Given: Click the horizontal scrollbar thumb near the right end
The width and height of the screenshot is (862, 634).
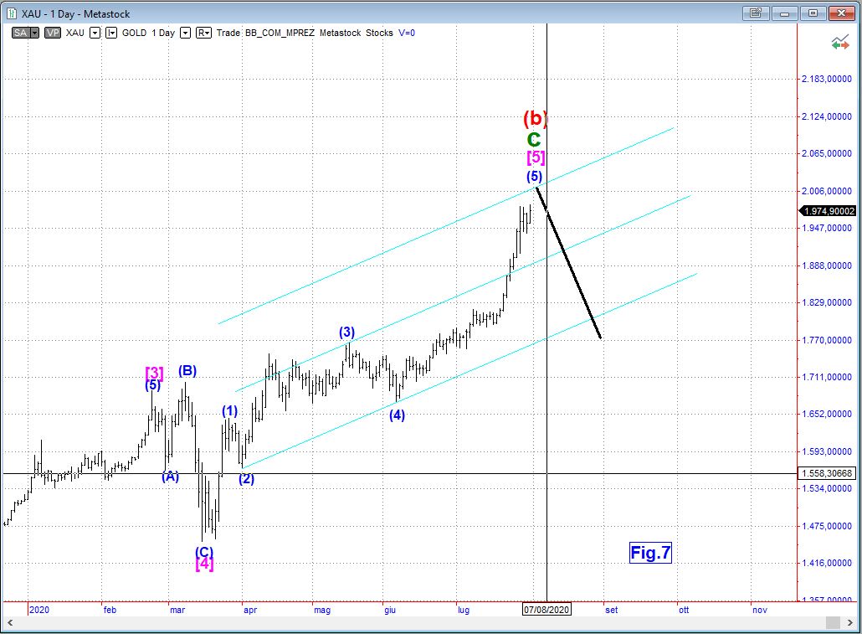Looking at the screenshot, I should tap(833, 622).
